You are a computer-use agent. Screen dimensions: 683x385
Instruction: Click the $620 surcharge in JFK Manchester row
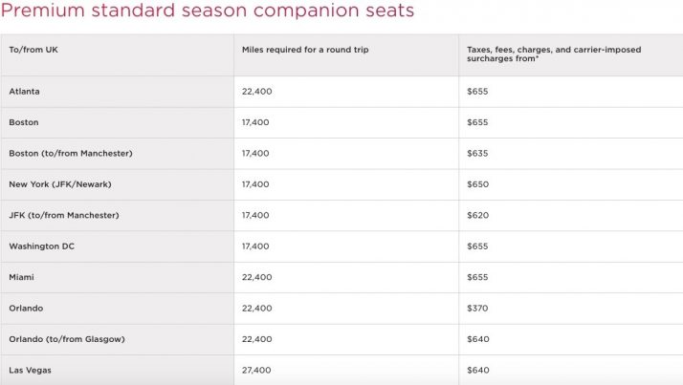click(478, 215)
